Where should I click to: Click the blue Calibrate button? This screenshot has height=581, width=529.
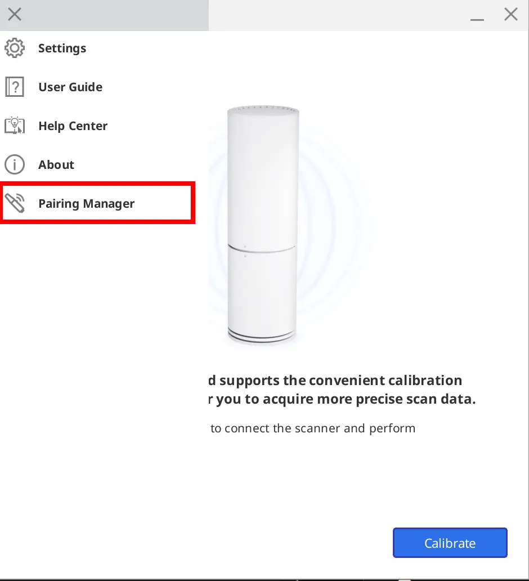coord(450,543)
